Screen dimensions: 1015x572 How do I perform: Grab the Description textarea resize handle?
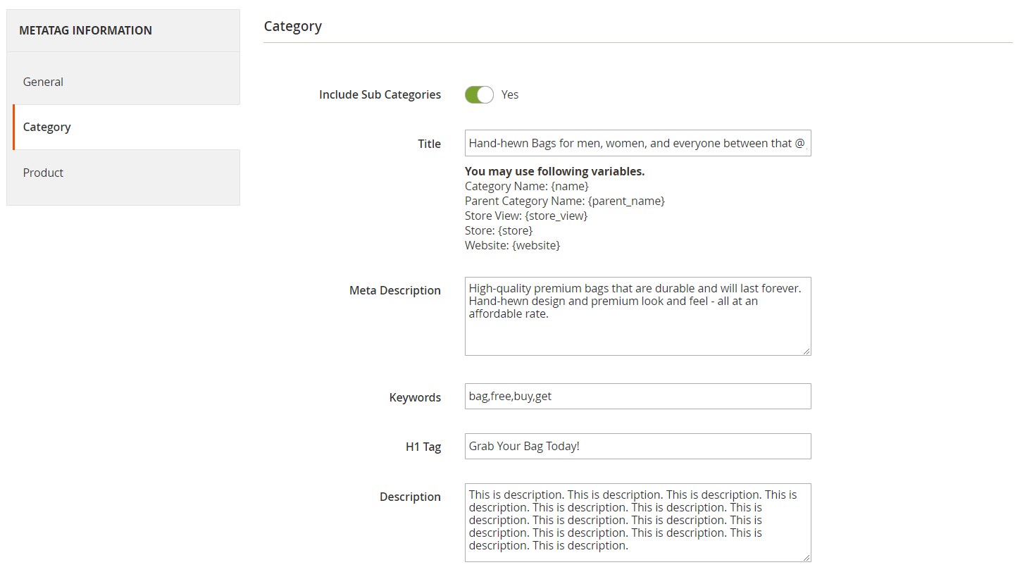tap(806, 557)
